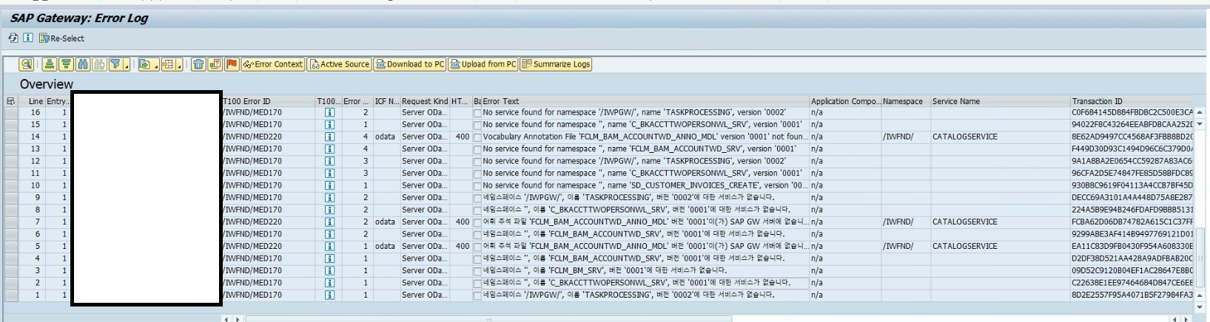Tick the checkbox in line 16
This screenshot has width=1210, height=322.
(x=477, y=113)
